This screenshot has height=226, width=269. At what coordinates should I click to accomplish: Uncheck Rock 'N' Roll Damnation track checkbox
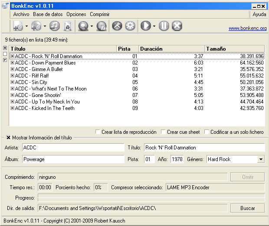[12, 56]
